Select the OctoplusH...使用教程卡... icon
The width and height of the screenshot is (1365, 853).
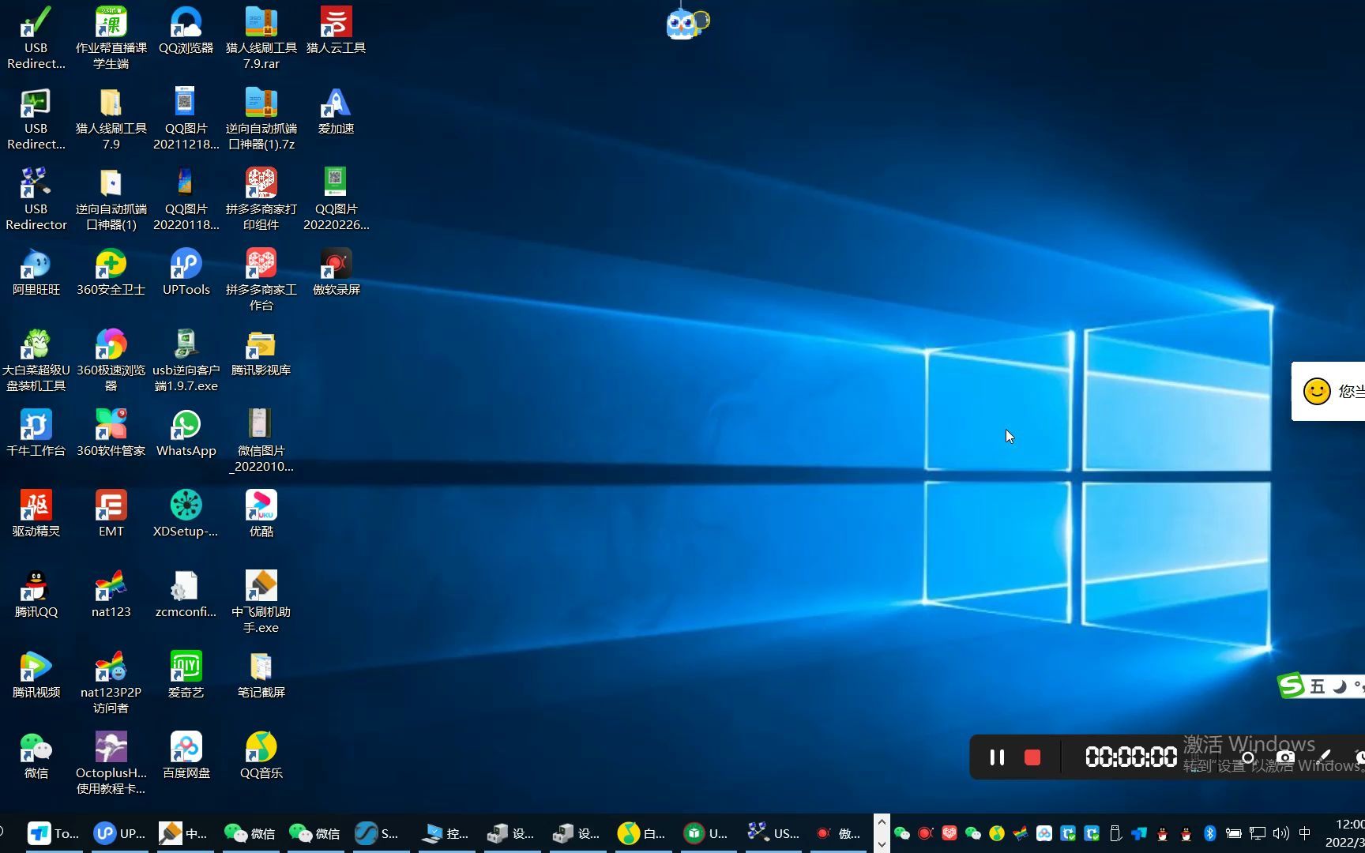[x=111, y=763]
